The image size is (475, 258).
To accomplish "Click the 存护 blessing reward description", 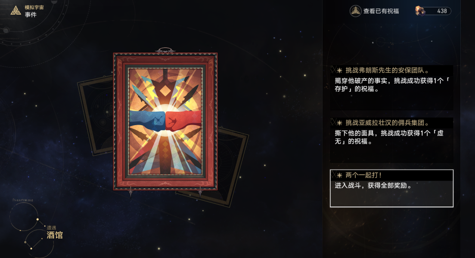I will [391, 85].
